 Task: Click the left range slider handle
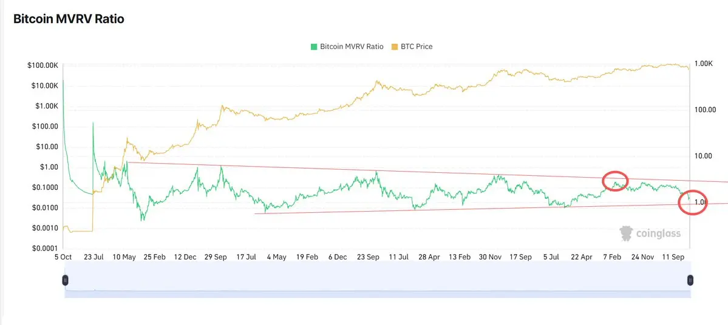[65, 280]
